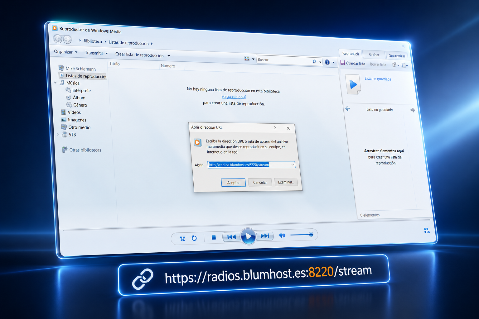
Task: Open the Crear lista de reproducción dropdown arrow
Action: (x=169, y=56)
